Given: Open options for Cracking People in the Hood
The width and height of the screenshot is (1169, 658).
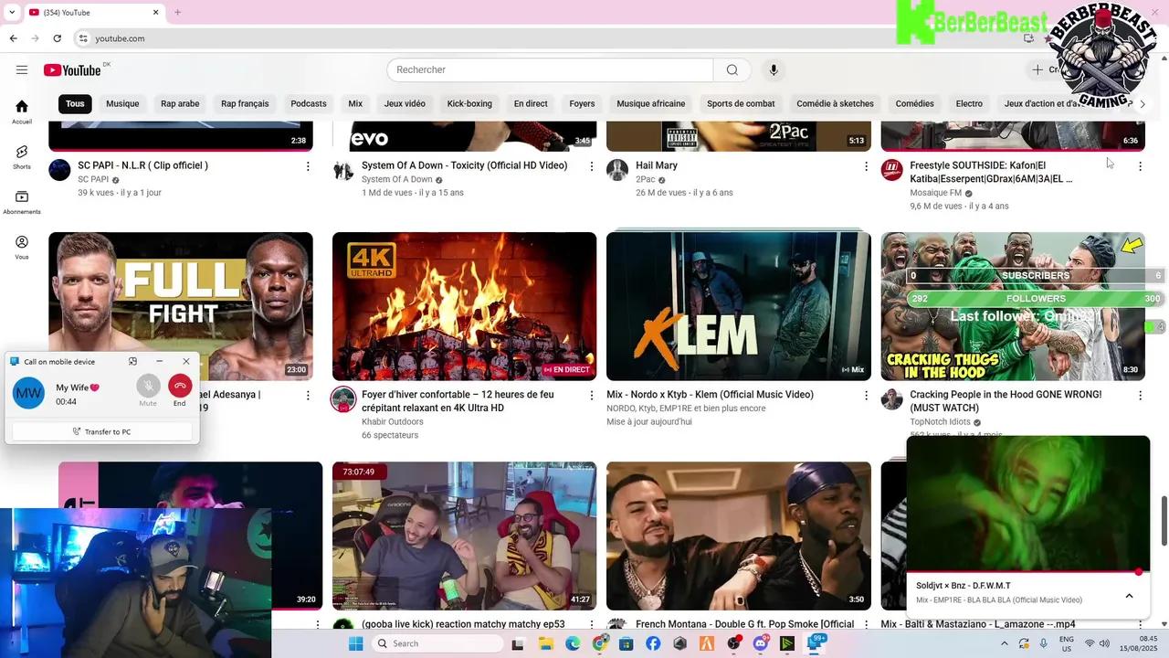Looking at the screenshot, I should pos(1140,396).
